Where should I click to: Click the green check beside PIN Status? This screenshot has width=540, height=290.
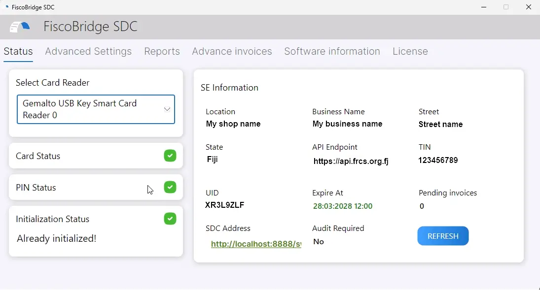(x=170, y=187)
